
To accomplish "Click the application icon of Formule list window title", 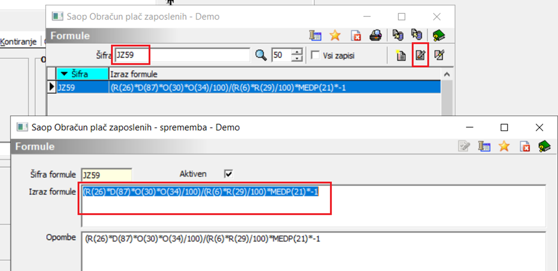I will 57,16.
